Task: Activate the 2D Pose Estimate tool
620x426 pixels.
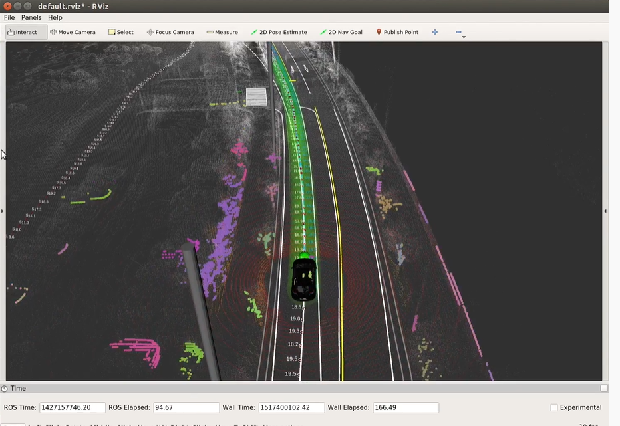Action: 279,32
